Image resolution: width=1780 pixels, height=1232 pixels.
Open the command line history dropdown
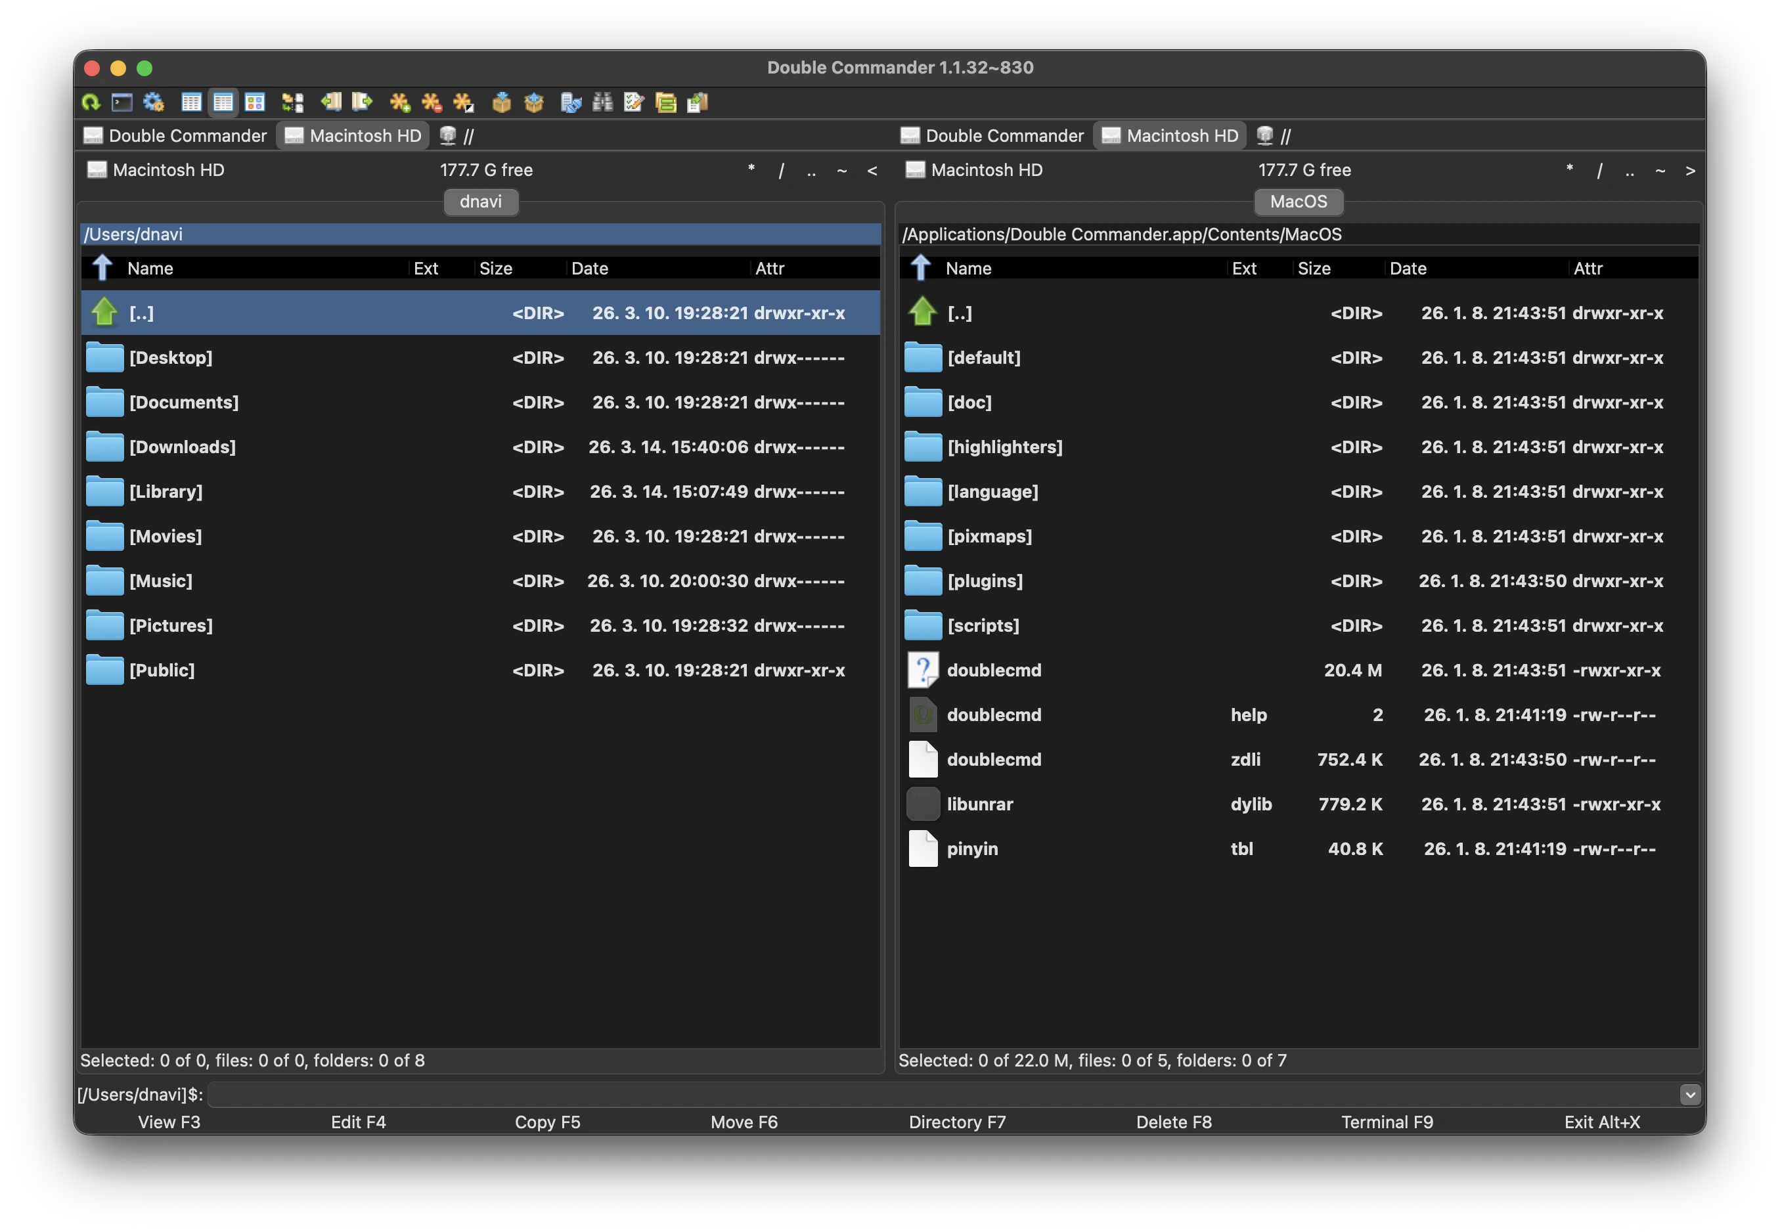pyautogui.click(x=1689, y=1094)
